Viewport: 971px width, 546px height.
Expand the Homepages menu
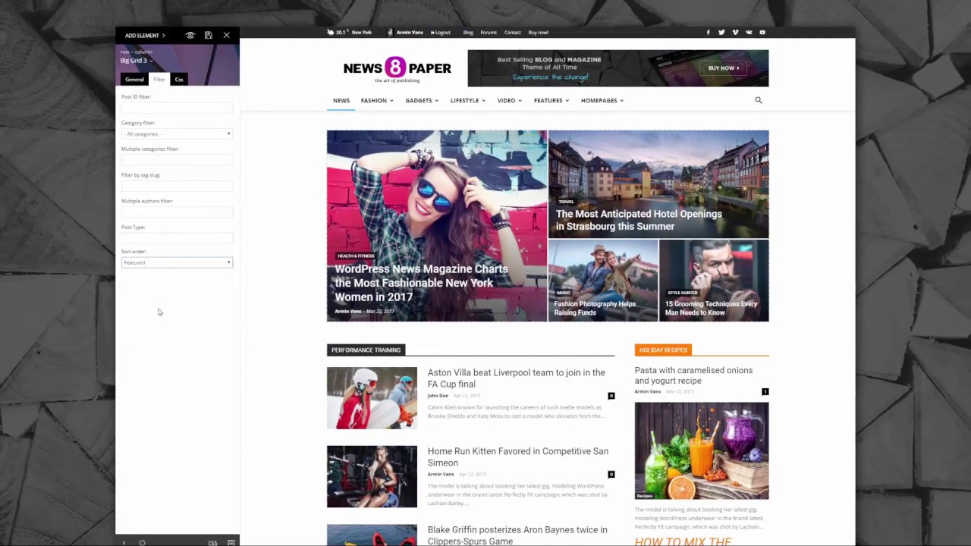pyautogui.click(x=602, y=101)
